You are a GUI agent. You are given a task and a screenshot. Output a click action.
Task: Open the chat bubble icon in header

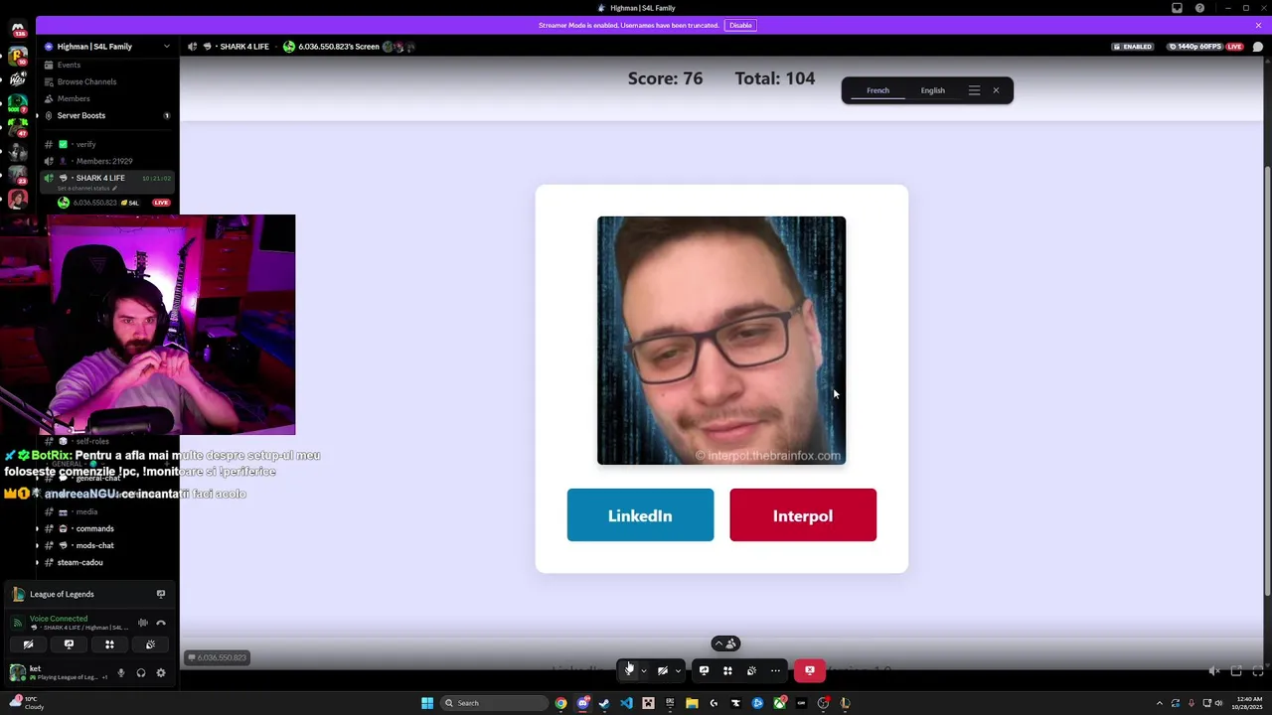[x=1258, y=47]
